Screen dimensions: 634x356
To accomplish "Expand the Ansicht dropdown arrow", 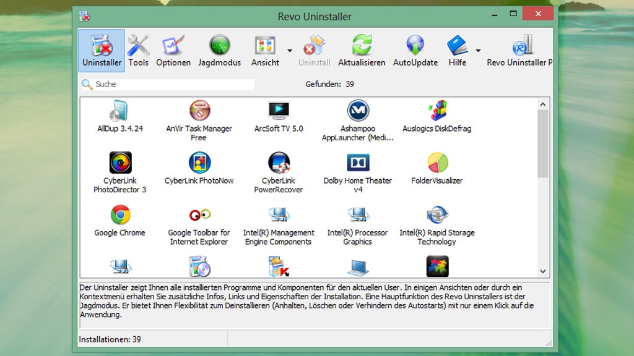I will tap(290, 51).
